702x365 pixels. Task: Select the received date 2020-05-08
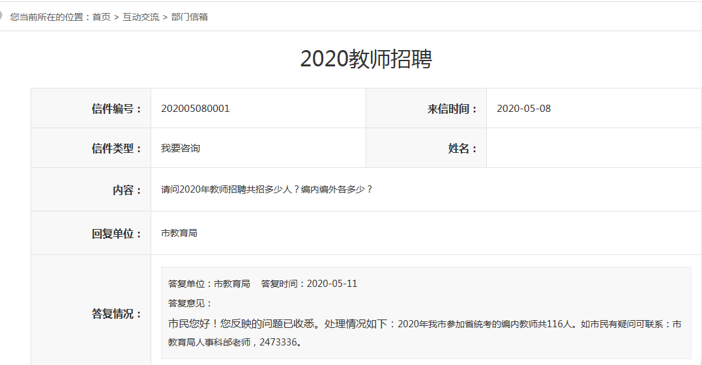tap(523, 109)
